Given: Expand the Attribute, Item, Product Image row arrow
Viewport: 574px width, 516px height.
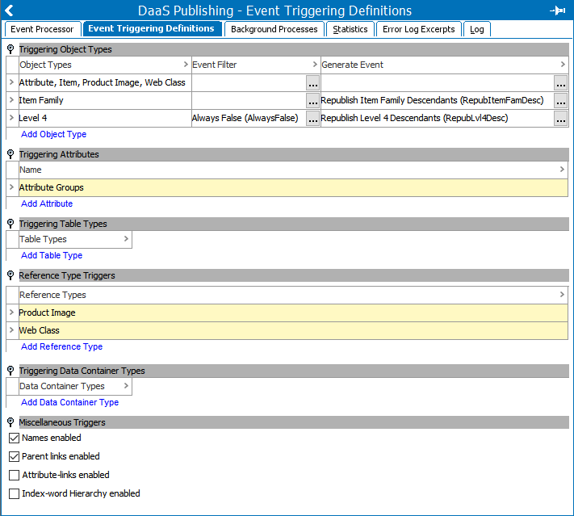Looking at the screenshot, I should [12, 82].
